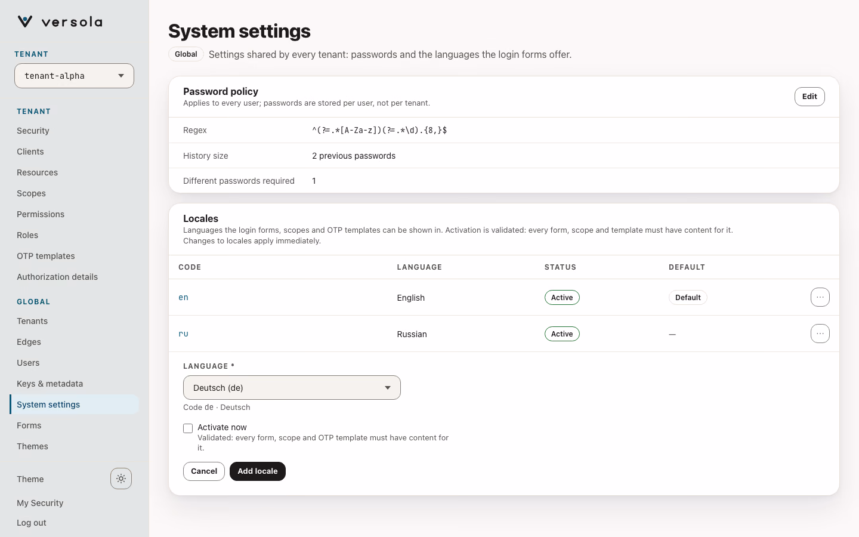
Task: Click the '2 previous passwords' value
Action: coord(354,156)
